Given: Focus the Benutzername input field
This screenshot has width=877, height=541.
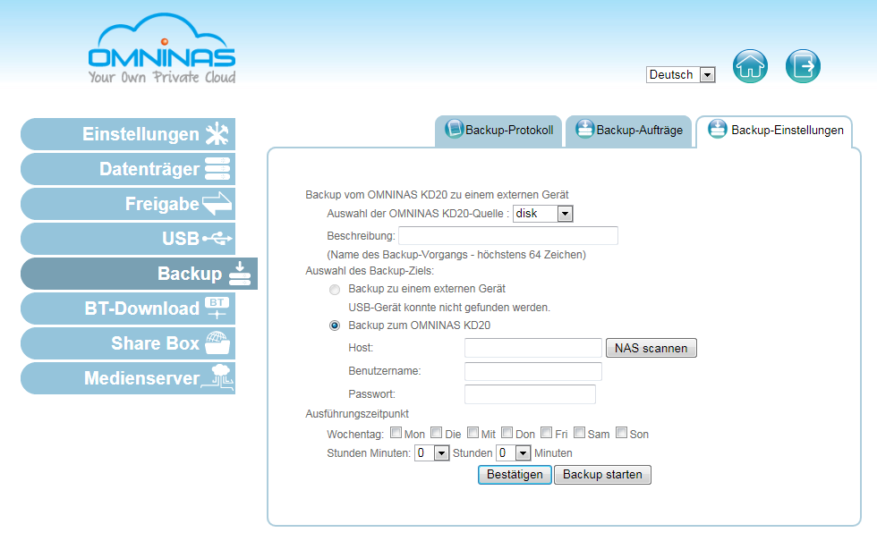Looking at the screenshot, I should 533,371.
